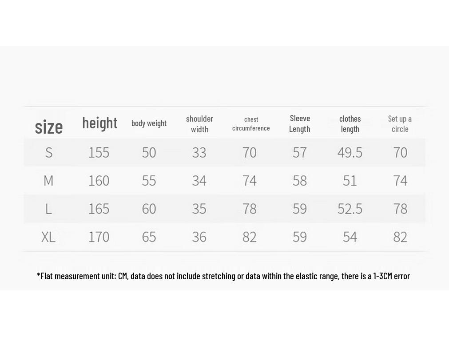
Task: Select shoulder width value 36
Action: 199,237
